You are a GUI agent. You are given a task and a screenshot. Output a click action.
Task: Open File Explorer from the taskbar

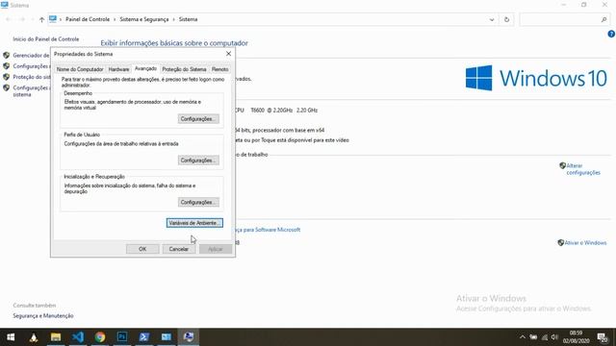click(56, 337)
